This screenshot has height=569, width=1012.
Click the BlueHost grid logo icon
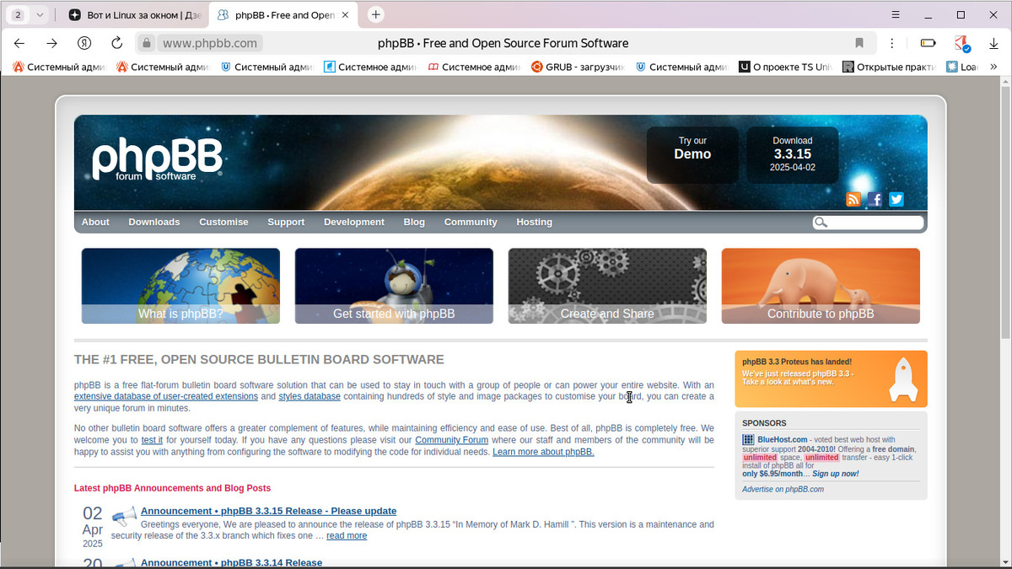[x=748, y=439]
